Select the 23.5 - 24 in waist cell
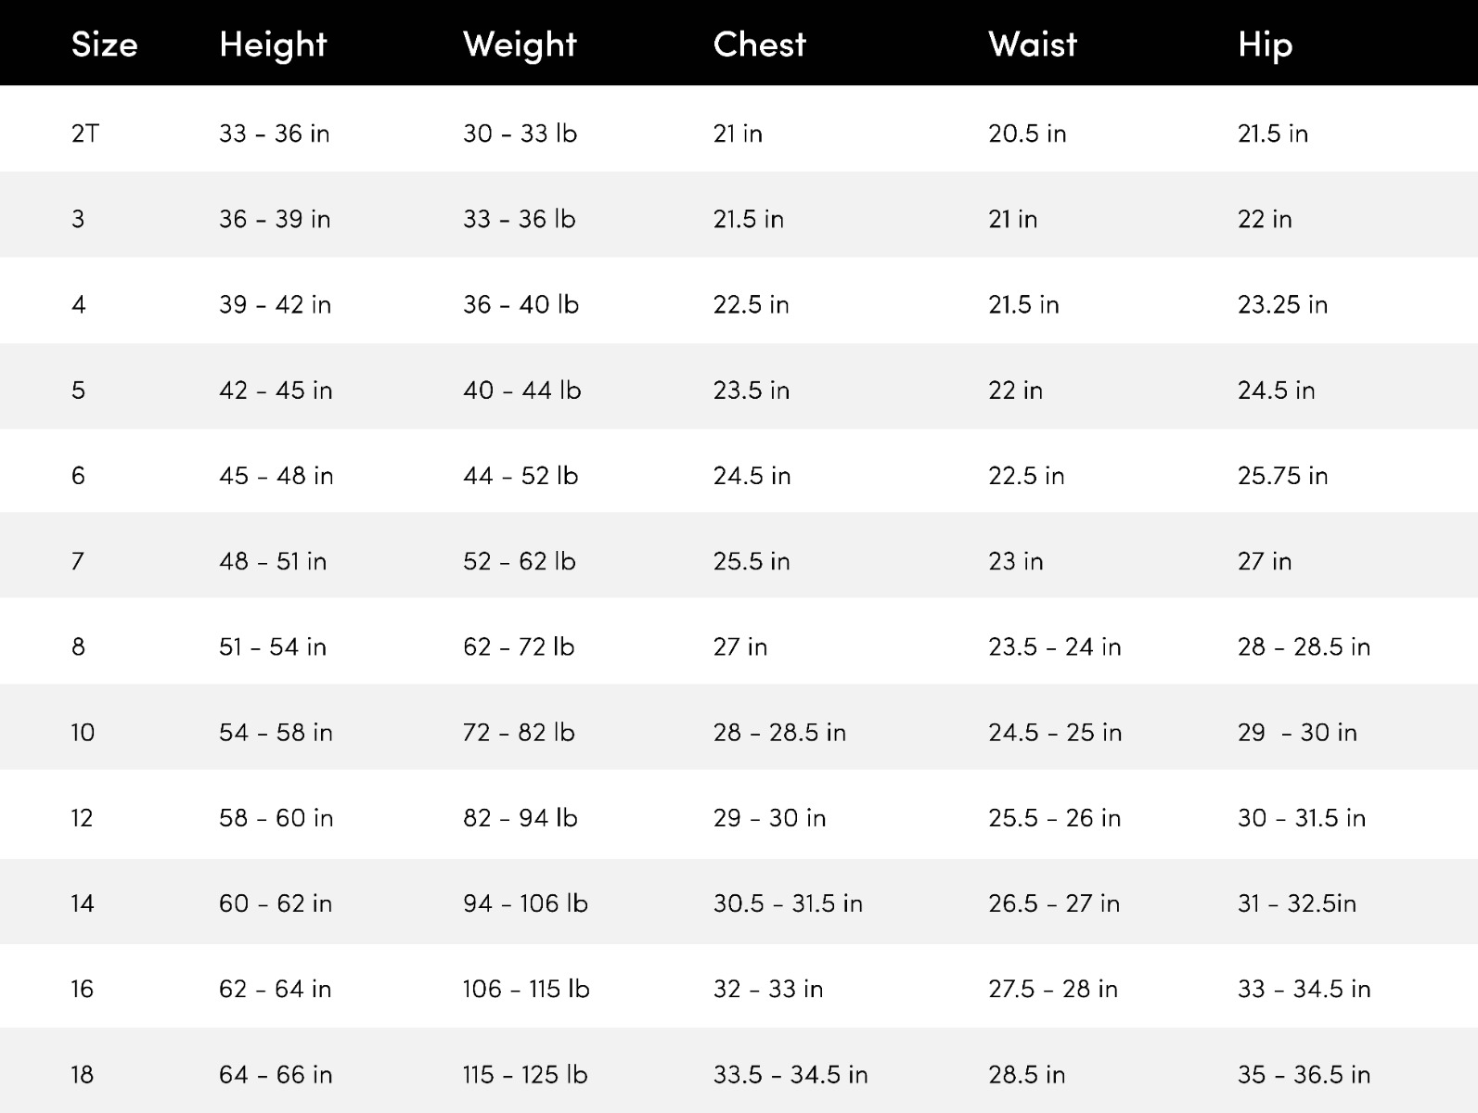The width and height of the screenshot is (1478, 1113). point(1054,646)
